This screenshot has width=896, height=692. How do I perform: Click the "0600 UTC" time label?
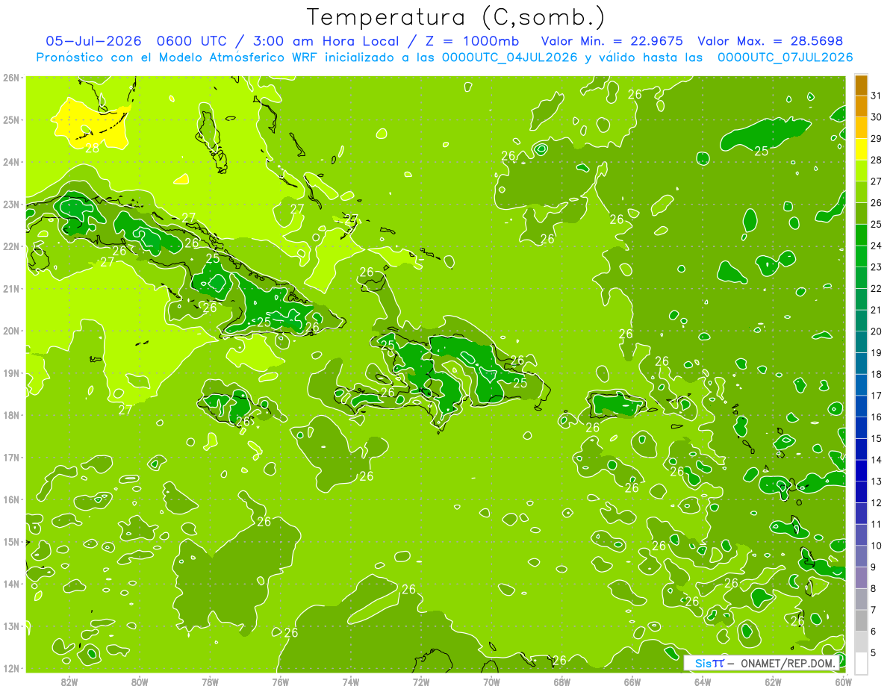pos(193,41)
